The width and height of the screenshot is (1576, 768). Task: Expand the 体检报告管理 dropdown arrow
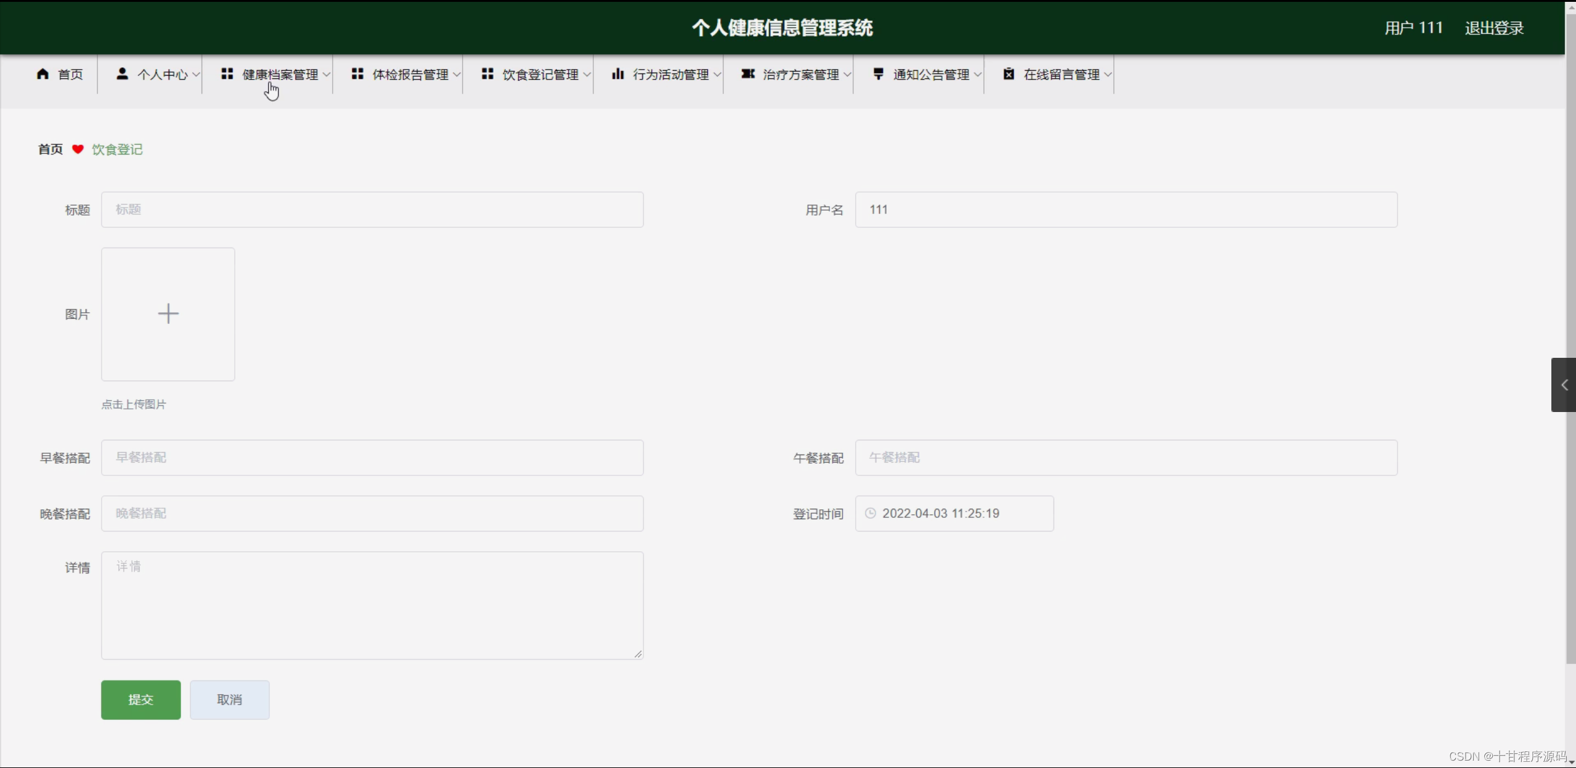point(457,75)
